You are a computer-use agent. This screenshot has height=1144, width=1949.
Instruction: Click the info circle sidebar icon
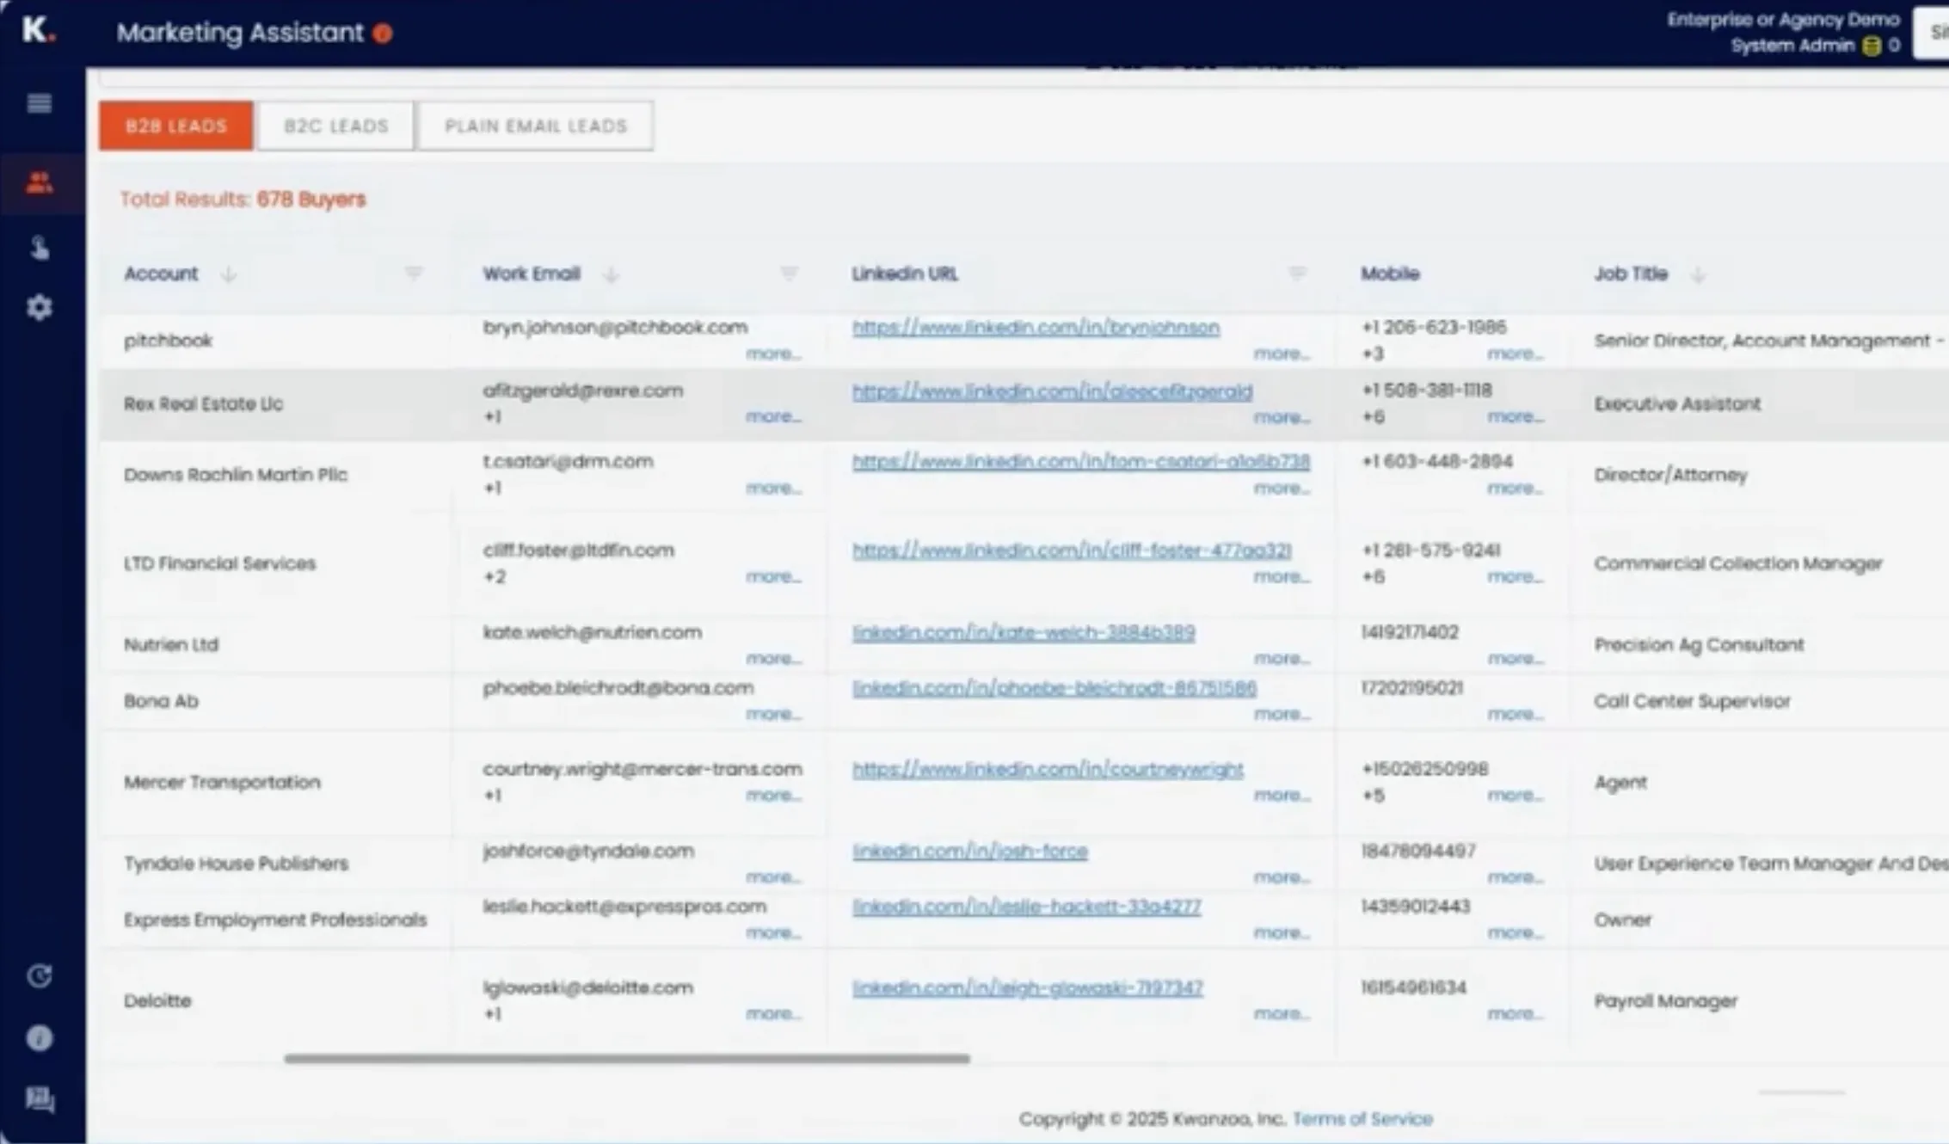pyautogui.click(x=40, y=1038)
